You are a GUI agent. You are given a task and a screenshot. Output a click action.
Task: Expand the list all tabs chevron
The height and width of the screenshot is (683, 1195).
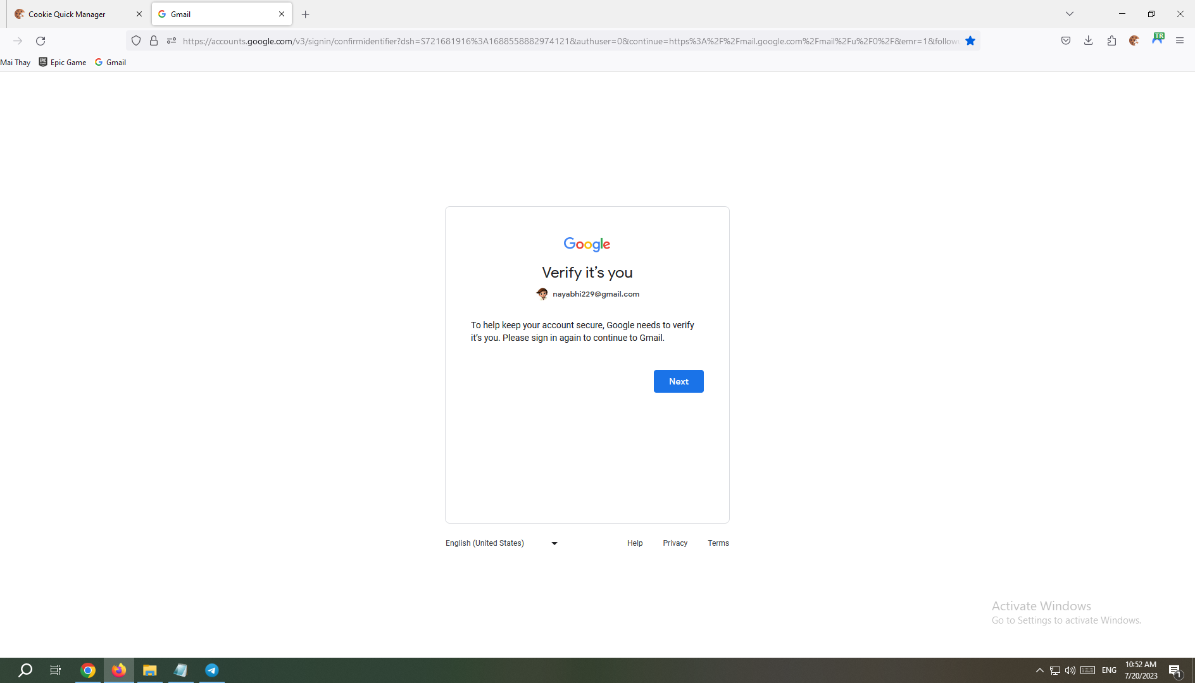(x=1070, y=14)
